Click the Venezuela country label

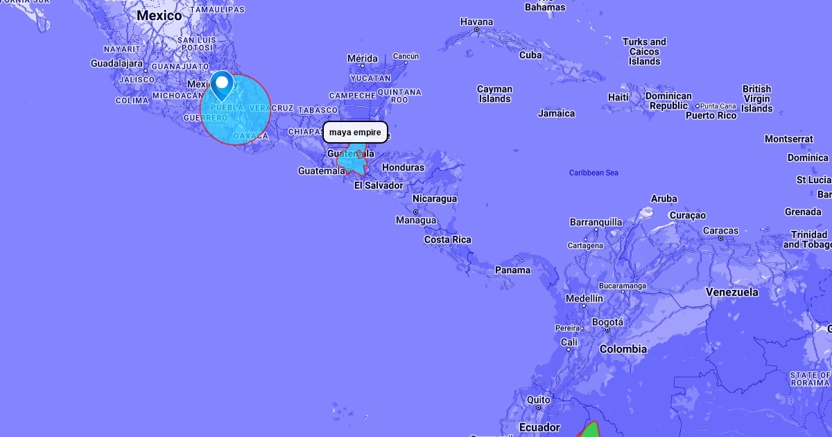tap(732, 292)
